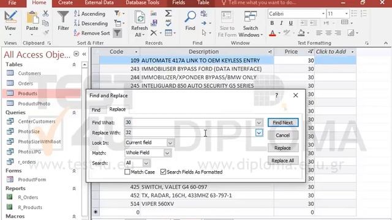Click the Totals sigma icon

tap(168, 13)
